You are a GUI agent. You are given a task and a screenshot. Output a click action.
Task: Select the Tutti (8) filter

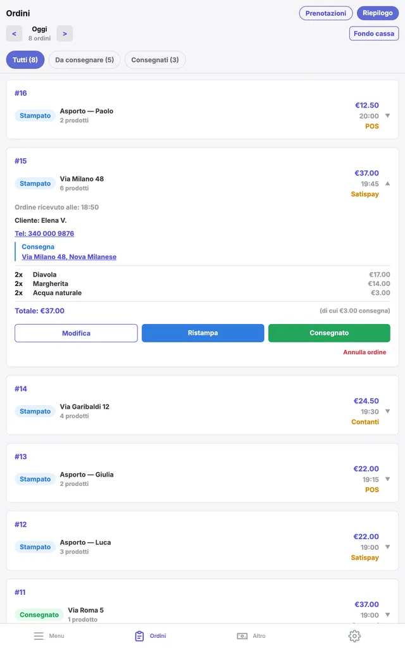coord(25,60)
